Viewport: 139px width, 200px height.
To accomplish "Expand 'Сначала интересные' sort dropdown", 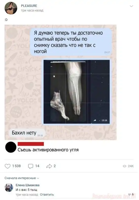I will click(22, 178).
